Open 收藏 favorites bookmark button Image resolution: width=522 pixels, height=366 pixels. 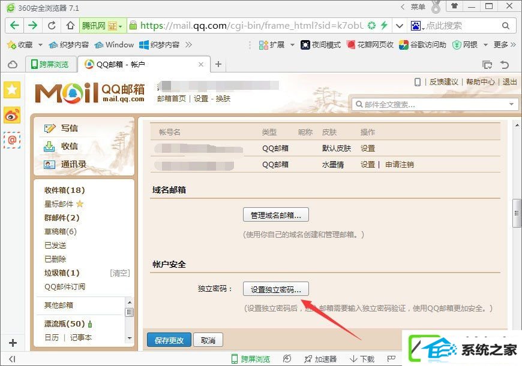[x=20, y=44]
